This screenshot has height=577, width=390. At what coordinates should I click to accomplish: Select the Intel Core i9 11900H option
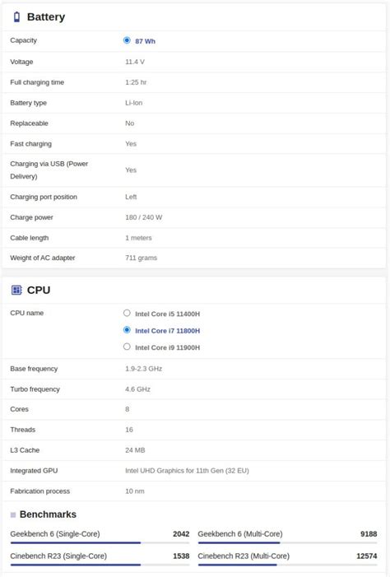[127, 347]
